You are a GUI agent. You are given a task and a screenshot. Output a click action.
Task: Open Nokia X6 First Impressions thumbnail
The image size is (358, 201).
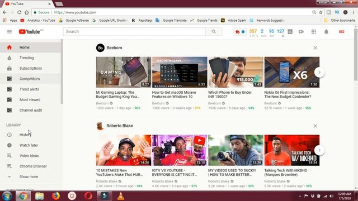(292, 72)
